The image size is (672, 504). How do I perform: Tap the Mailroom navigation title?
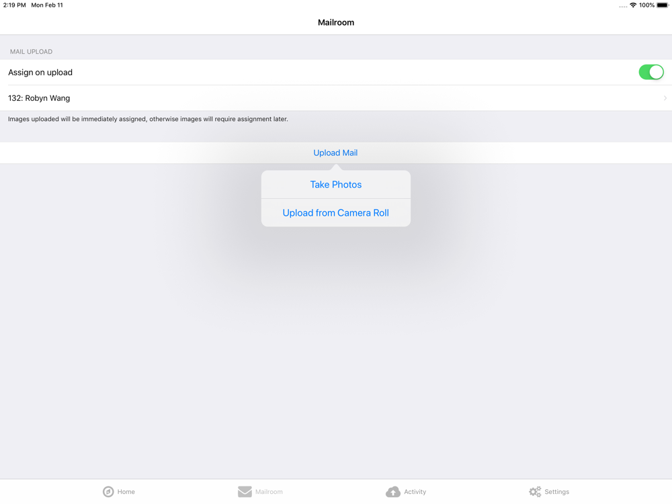point(336,22)
